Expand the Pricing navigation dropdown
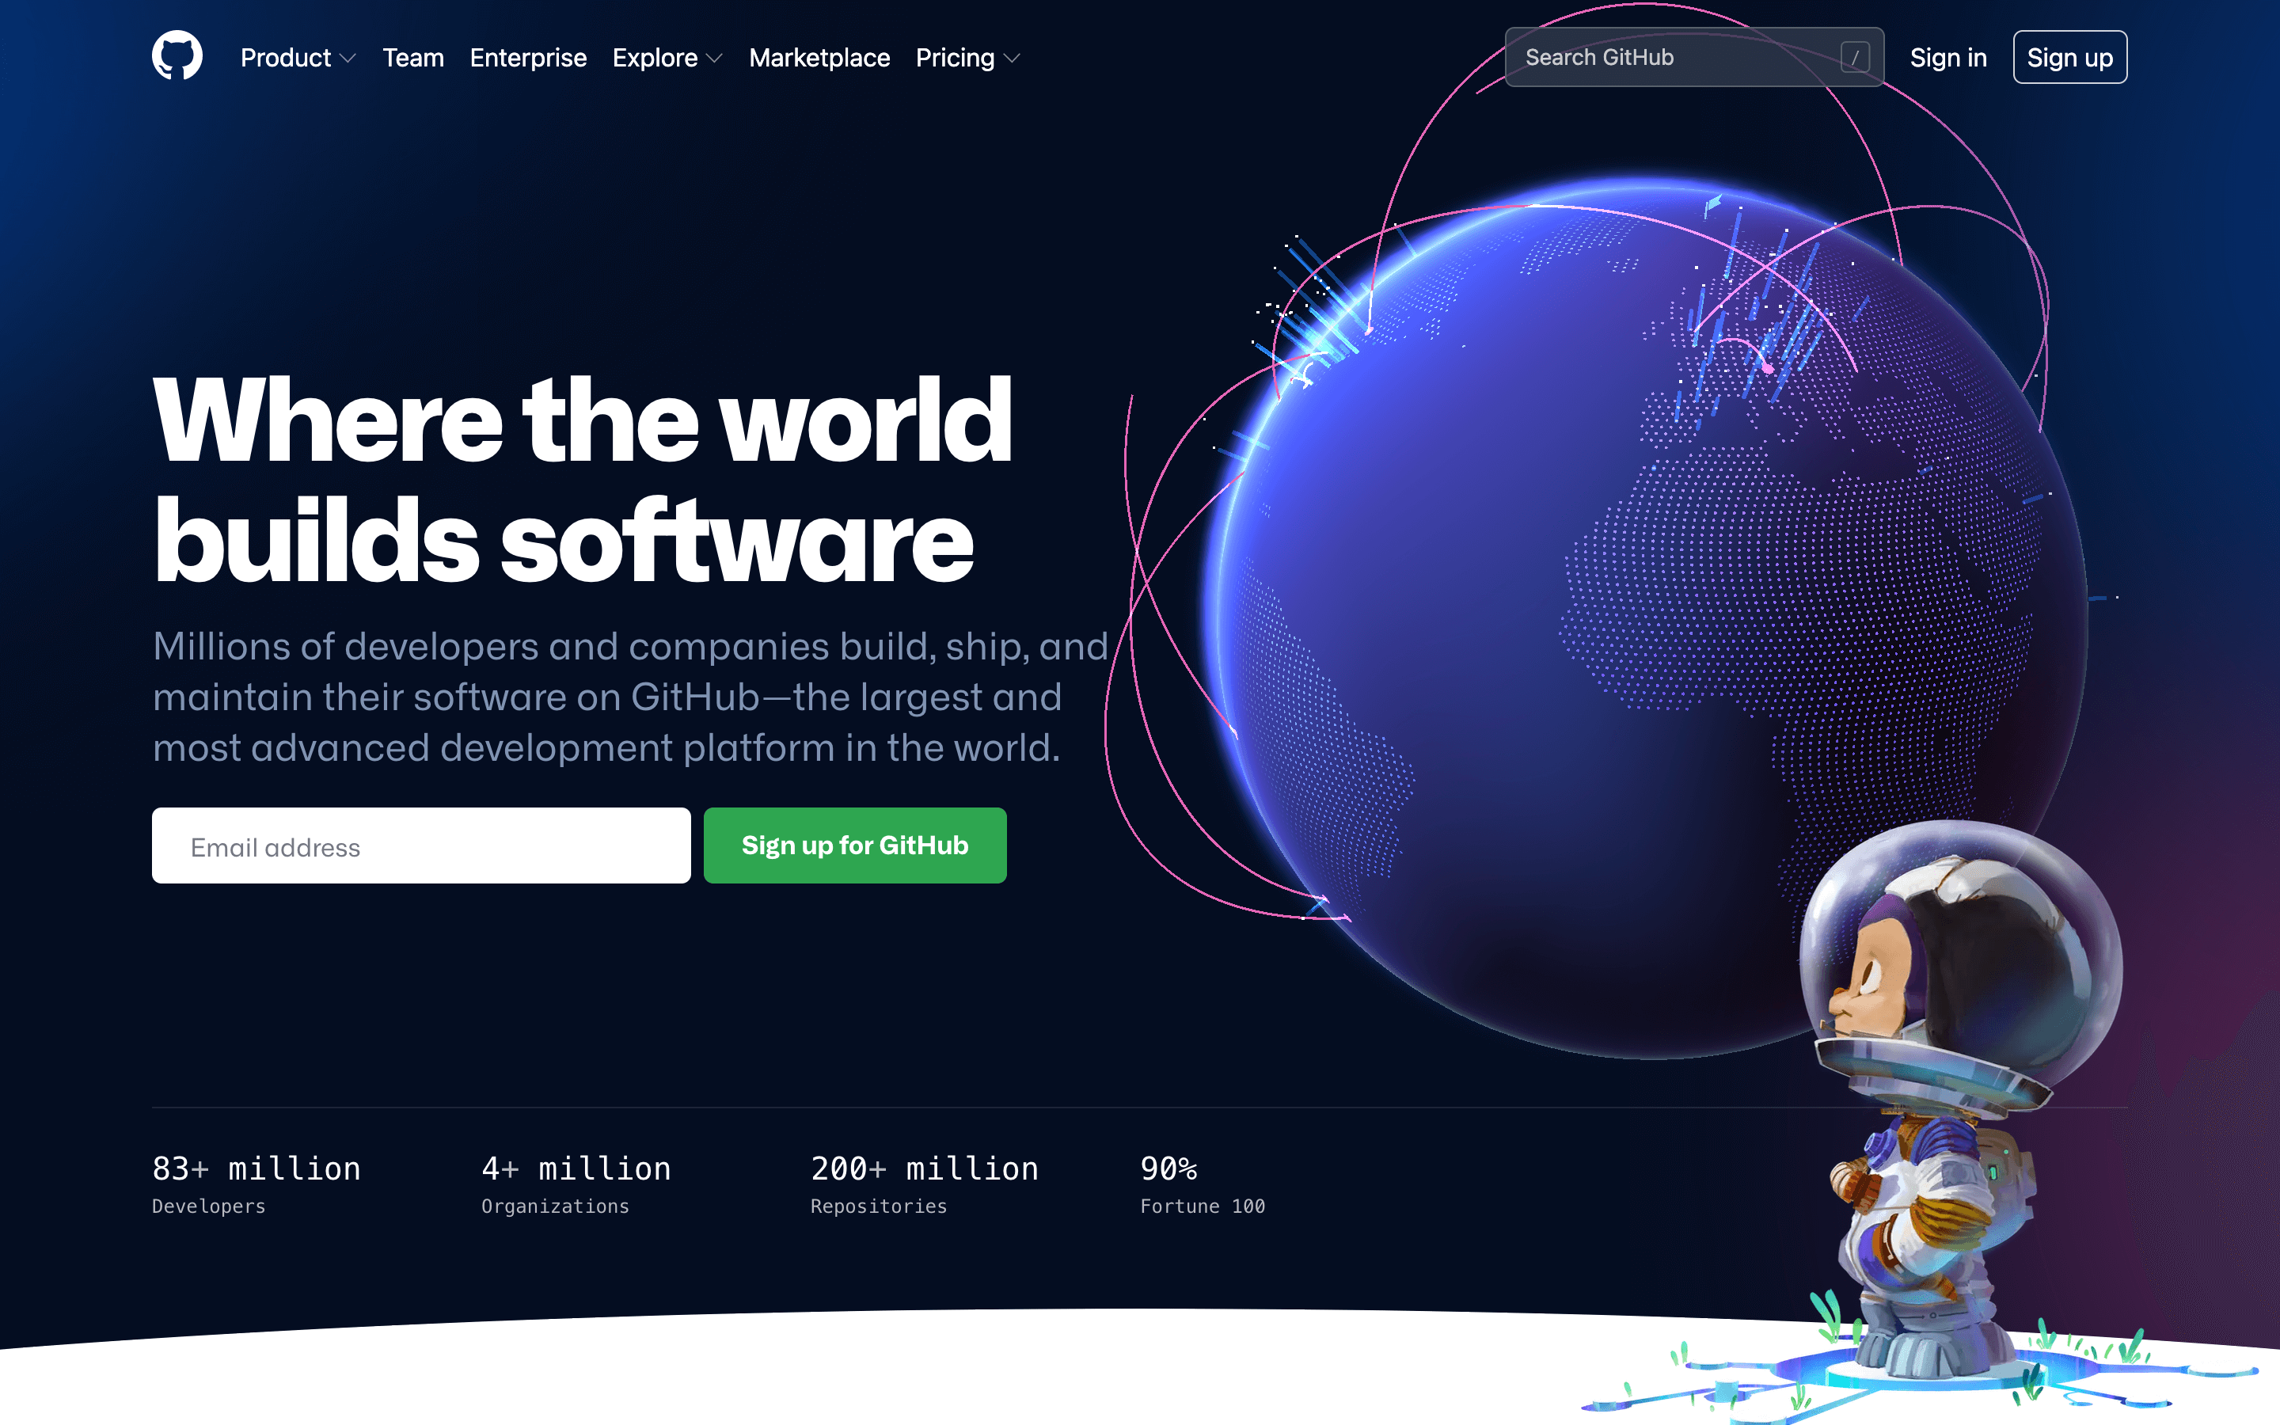 (x=968, y=56)
